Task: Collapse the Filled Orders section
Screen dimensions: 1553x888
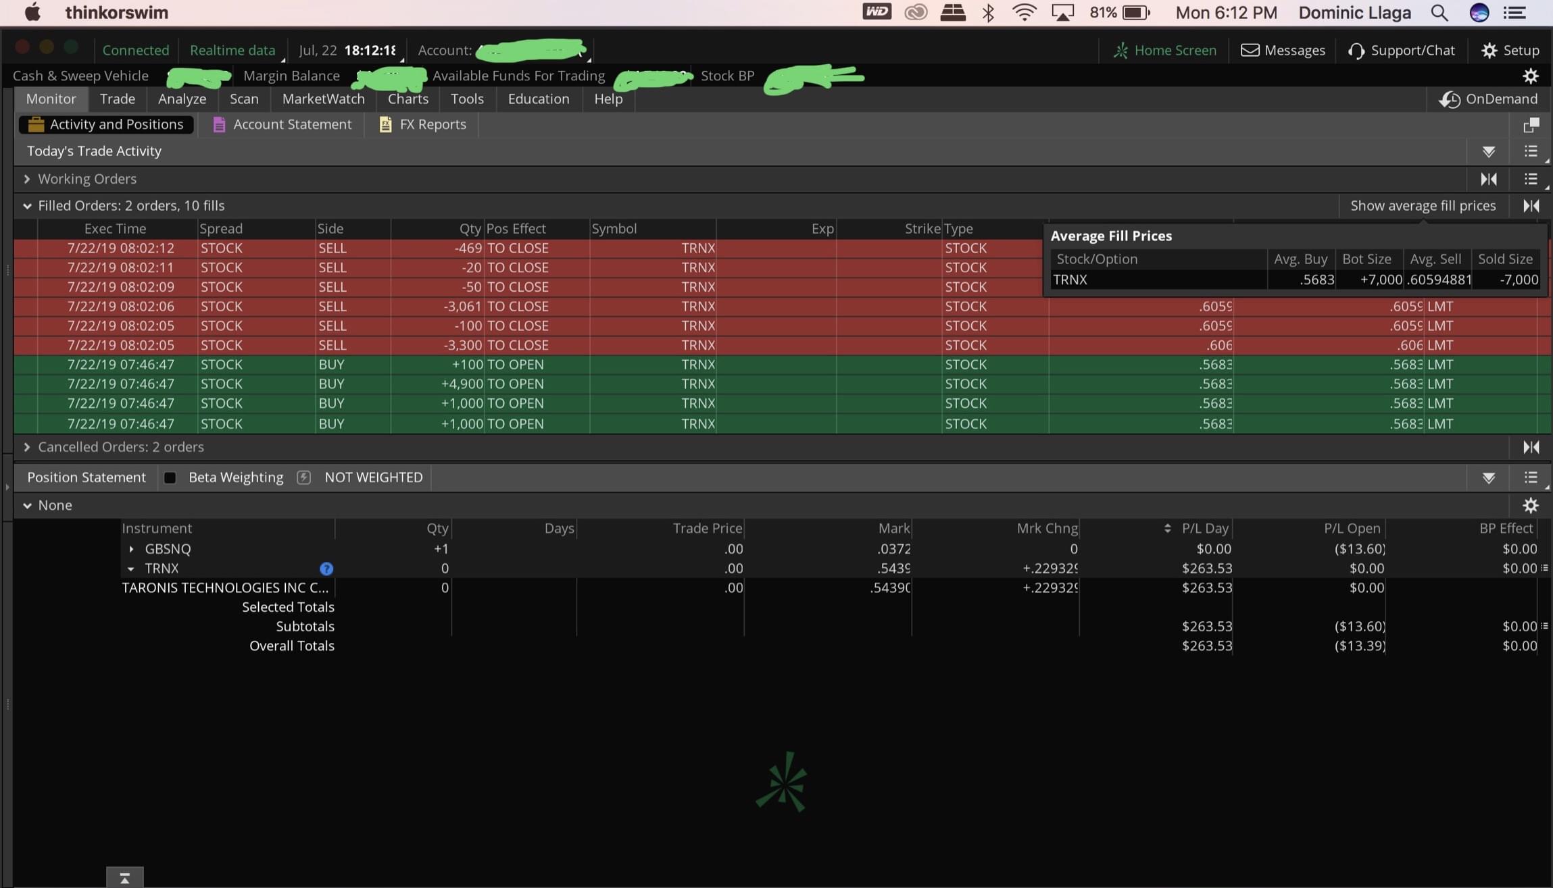Action: [26, 206]
